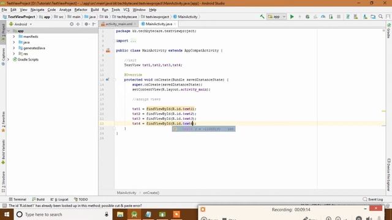Open AVD Manager icon in toolbar

coord(355,16)
